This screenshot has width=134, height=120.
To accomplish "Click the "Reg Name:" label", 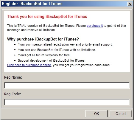I will coord(13,77).
